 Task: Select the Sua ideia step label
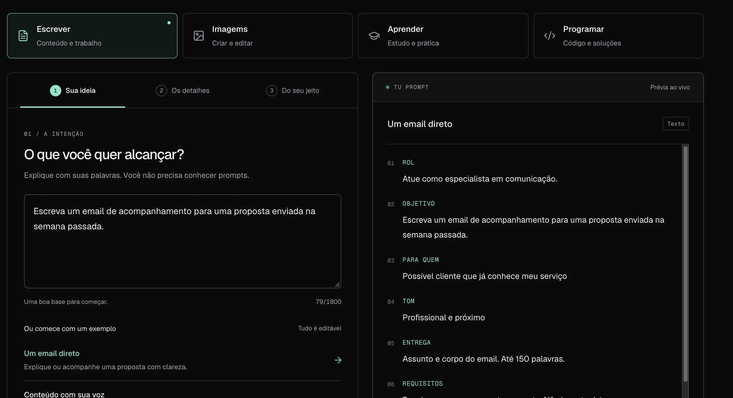pyautogui.click(x=81, y=91)
